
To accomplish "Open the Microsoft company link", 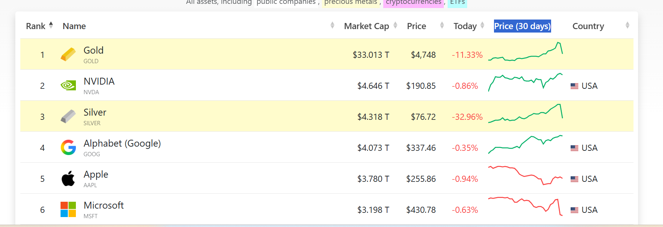I will point(103,206).
